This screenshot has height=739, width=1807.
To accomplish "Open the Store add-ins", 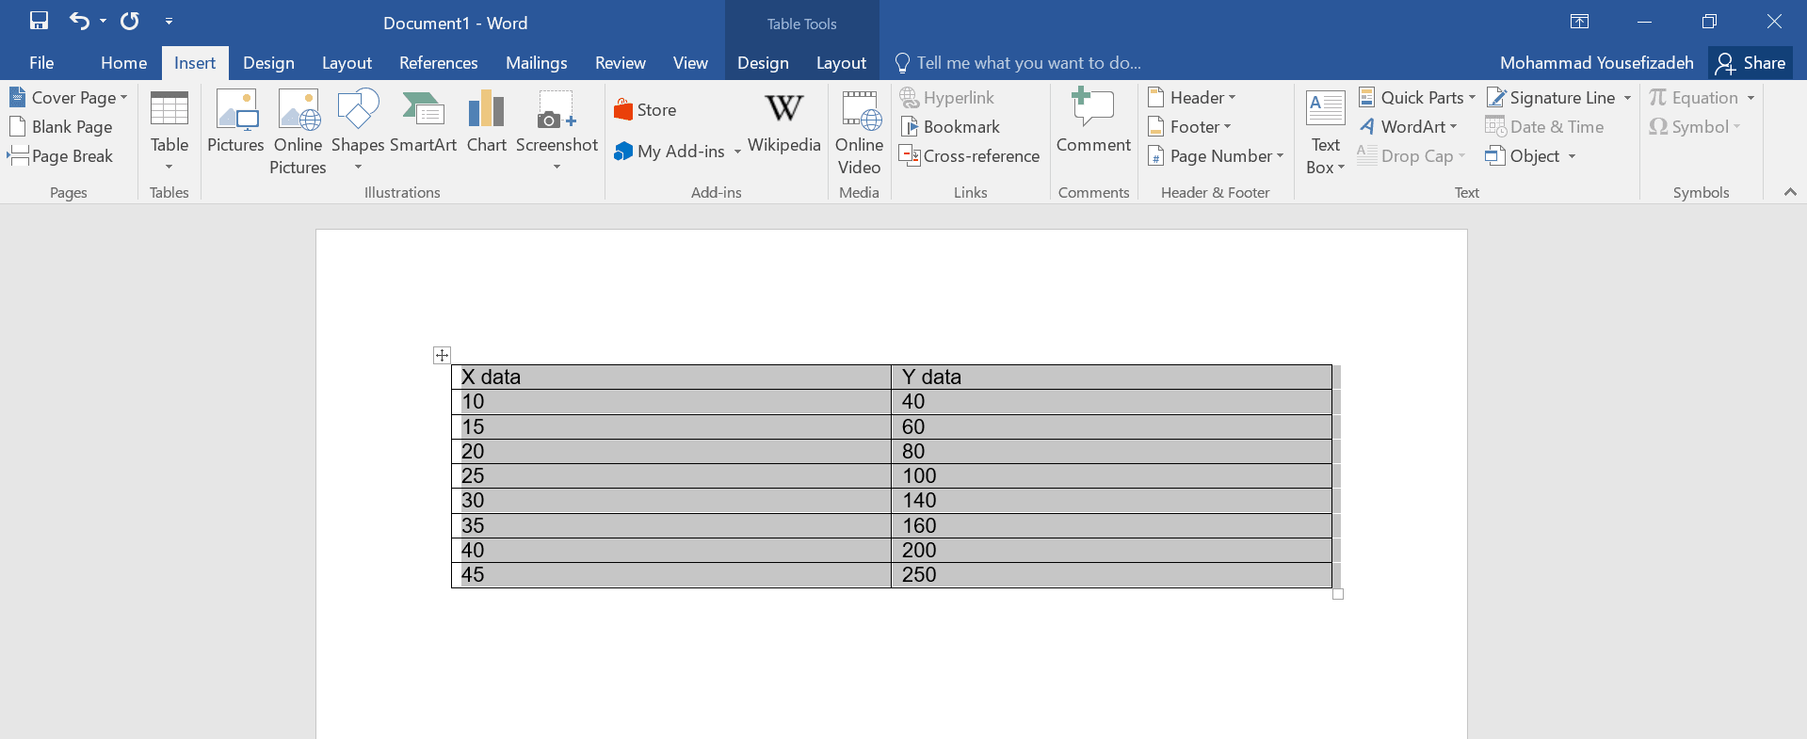I will (645, 110).
